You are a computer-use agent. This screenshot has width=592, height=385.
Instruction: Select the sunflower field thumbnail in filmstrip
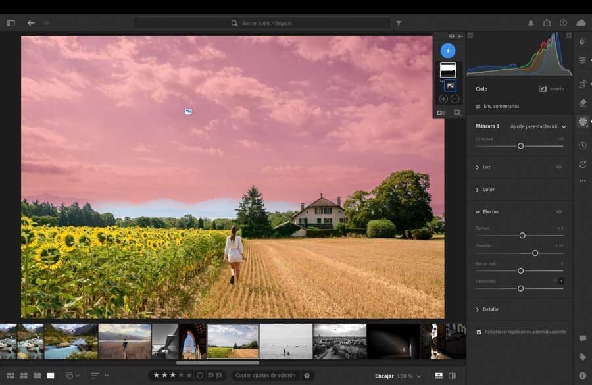233,341
